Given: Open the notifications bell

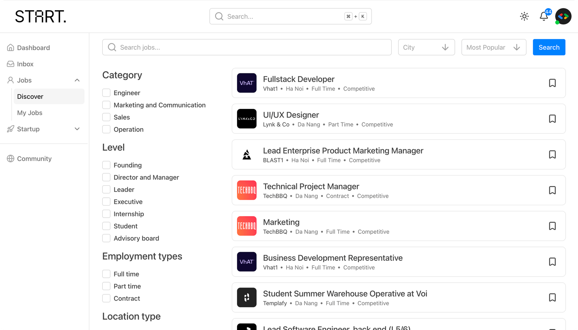Looking at the screenshot, I should click(x=544, y=16).
